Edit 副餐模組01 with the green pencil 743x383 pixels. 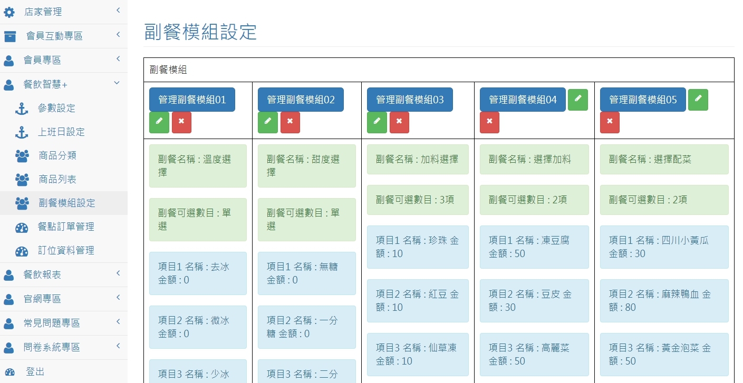point(159,122)
